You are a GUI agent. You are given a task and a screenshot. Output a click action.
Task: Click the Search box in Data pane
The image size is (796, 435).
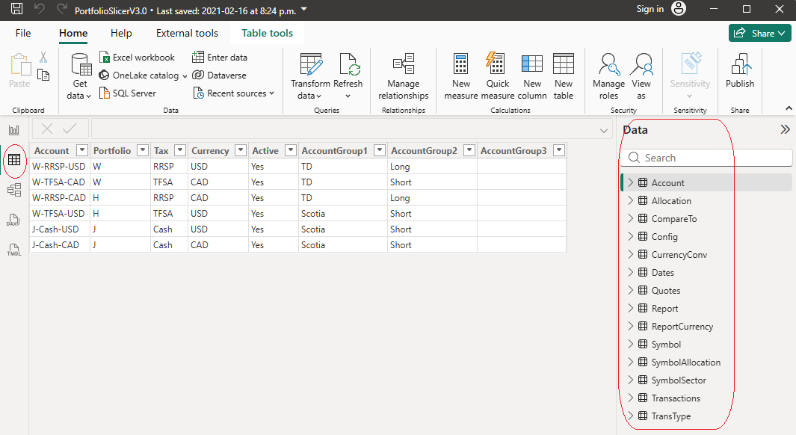706,158
